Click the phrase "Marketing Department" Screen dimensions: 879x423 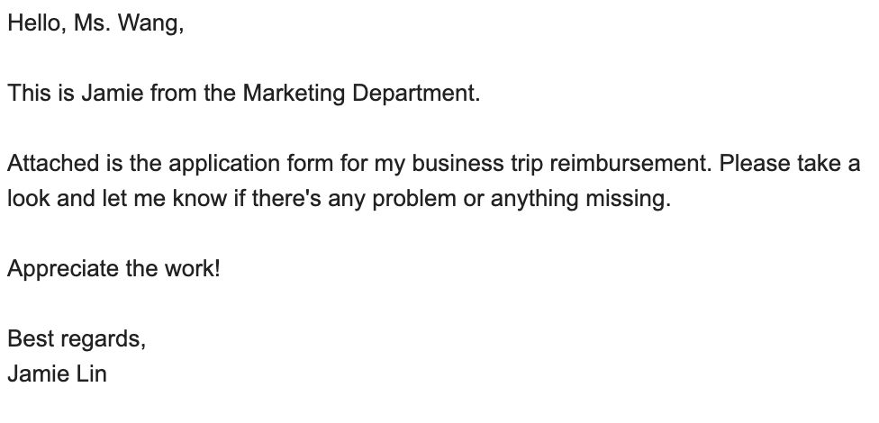pos(360,93)
